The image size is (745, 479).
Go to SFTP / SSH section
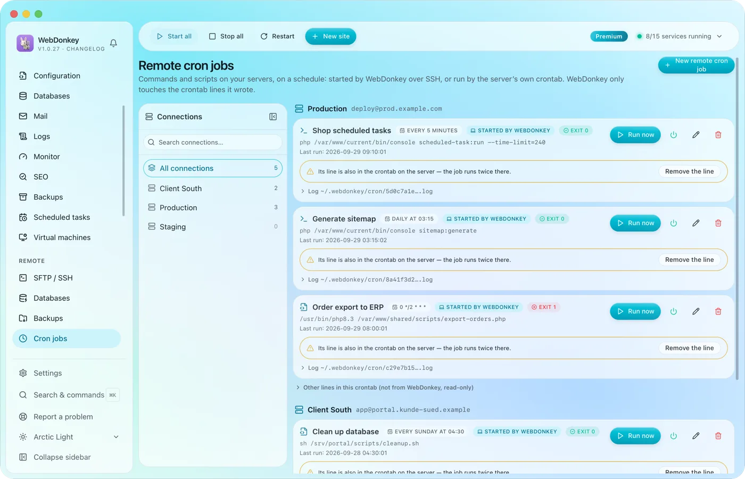coord(68,278)
